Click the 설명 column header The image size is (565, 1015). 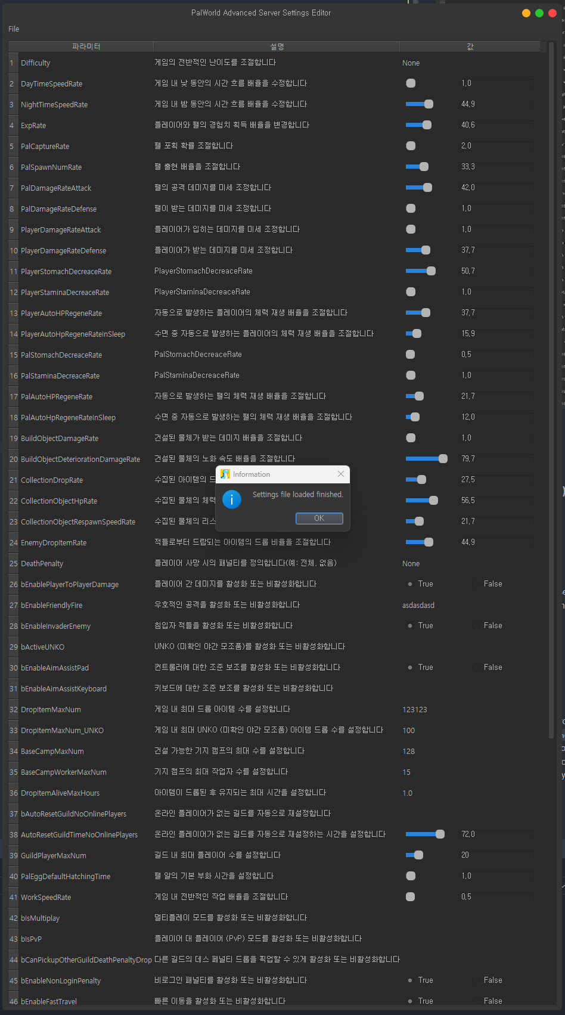tap(277, 46)
